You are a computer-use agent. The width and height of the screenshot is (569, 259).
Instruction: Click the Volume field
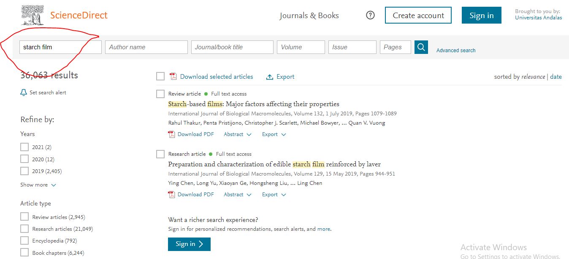(301, 47)
